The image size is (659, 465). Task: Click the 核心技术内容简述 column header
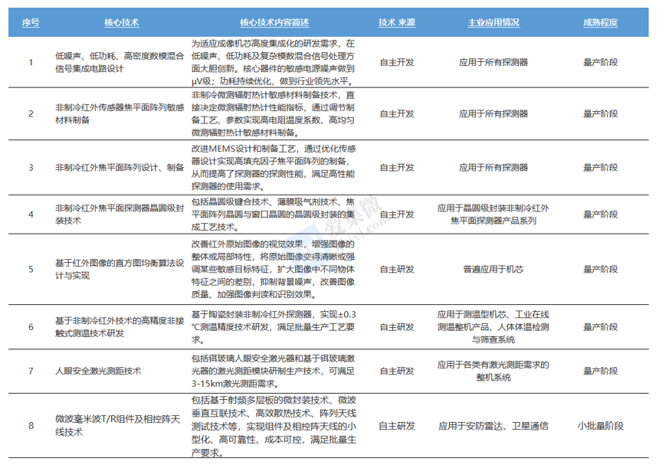coord(274,22)
